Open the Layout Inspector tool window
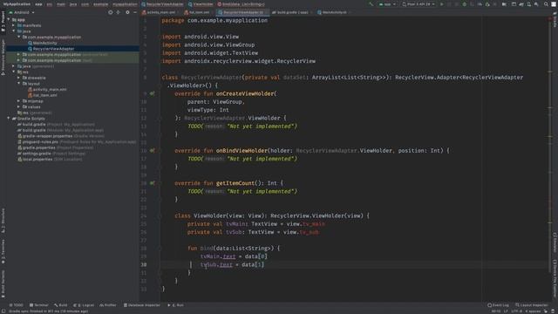The width and height of the screenshot is (558, 314). click(532, 305)
